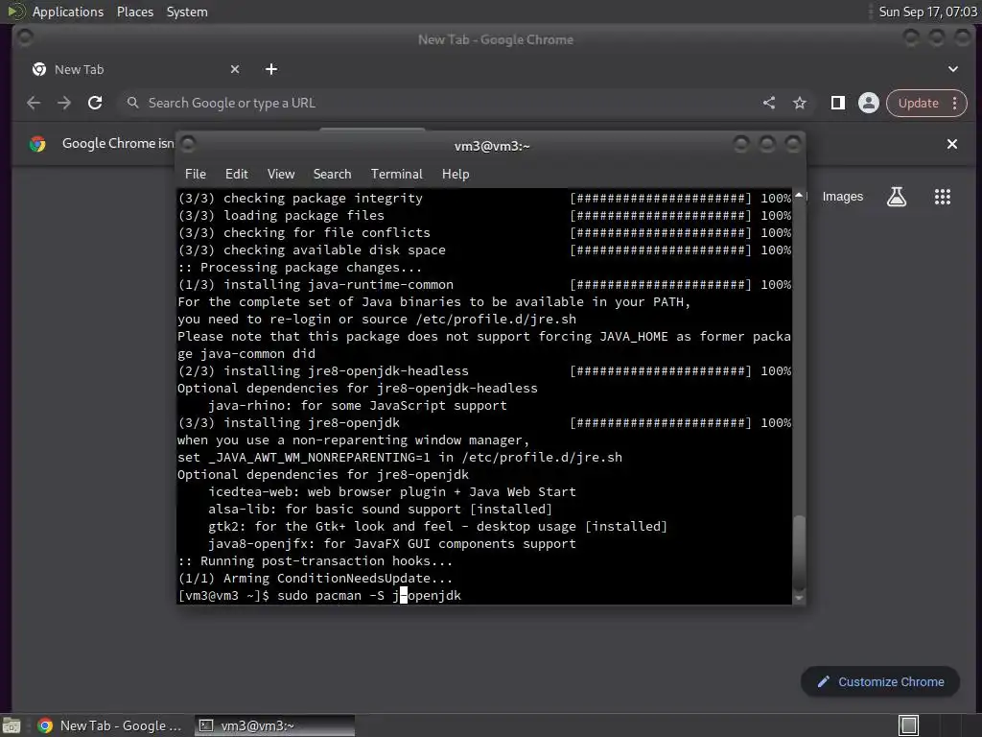Click the 'java8-openjfx' dependency line

point(392,544)
